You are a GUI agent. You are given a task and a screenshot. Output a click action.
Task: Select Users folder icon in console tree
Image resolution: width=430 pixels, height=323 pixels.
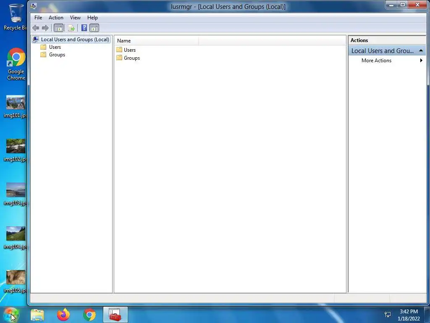tap(43, 47)
